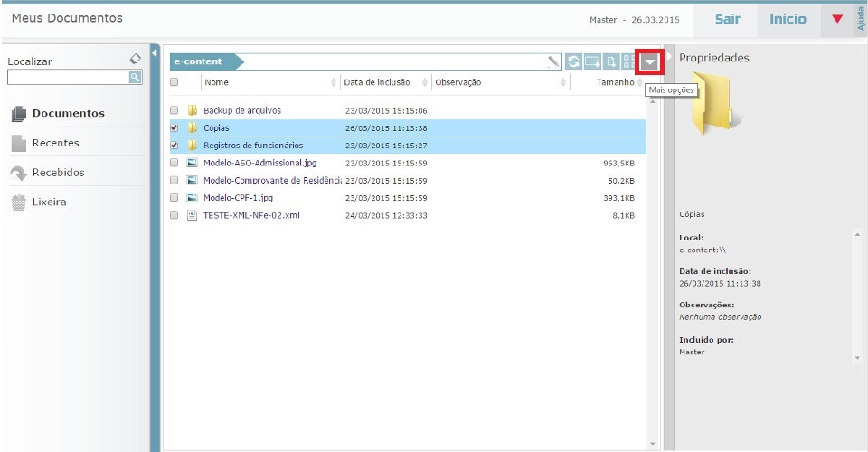Image resolution: width=868 pixels, height=452 pixels.
Task: Open the Modelo-CPF-1.jpg file link
Action: tap(238, 198)
